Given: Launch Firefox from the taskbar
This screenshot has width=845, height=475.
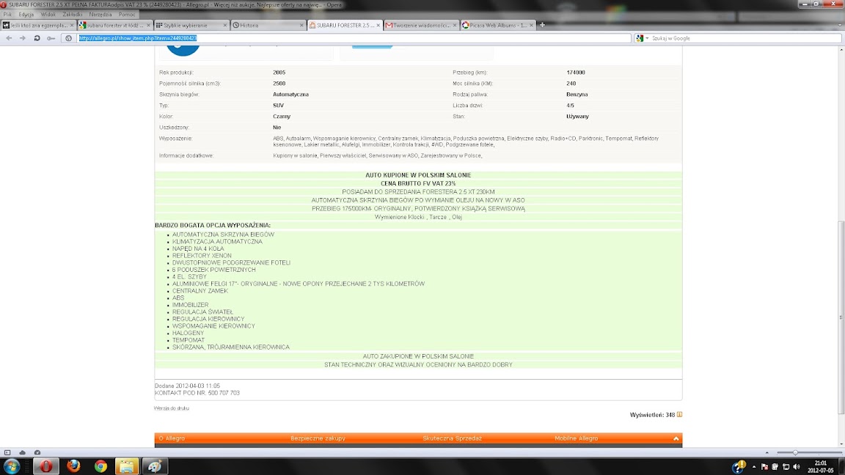Looking at the screenshot, I should tap(73, 466).
